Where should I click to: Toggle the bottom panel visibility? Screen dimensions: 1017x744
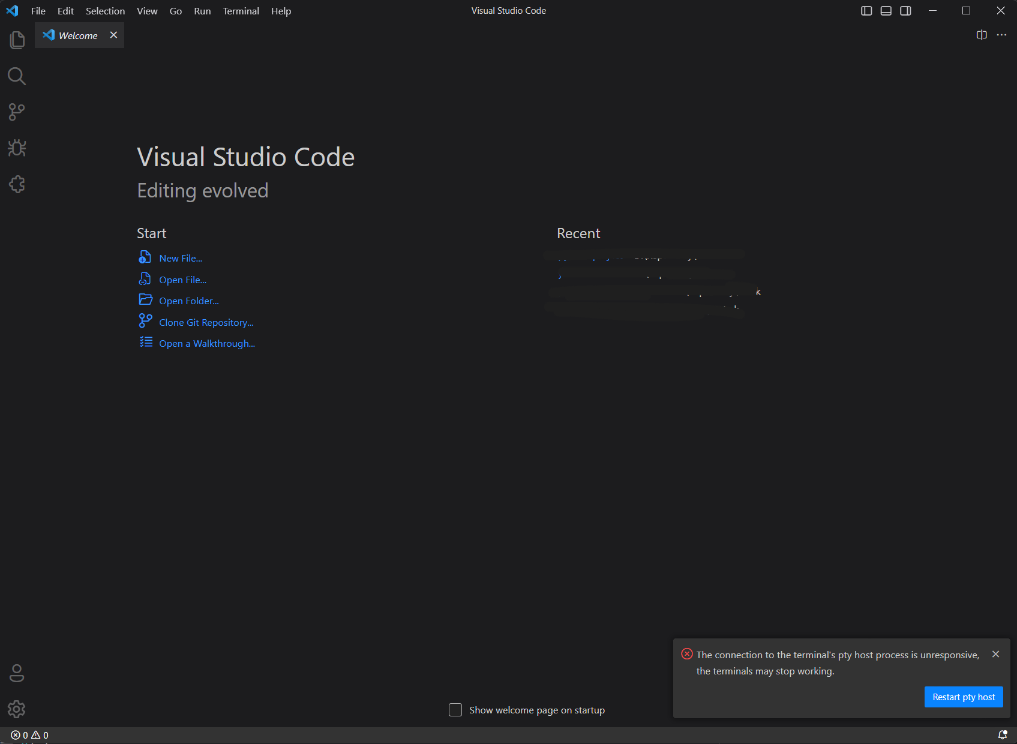(x=886, y=10)
